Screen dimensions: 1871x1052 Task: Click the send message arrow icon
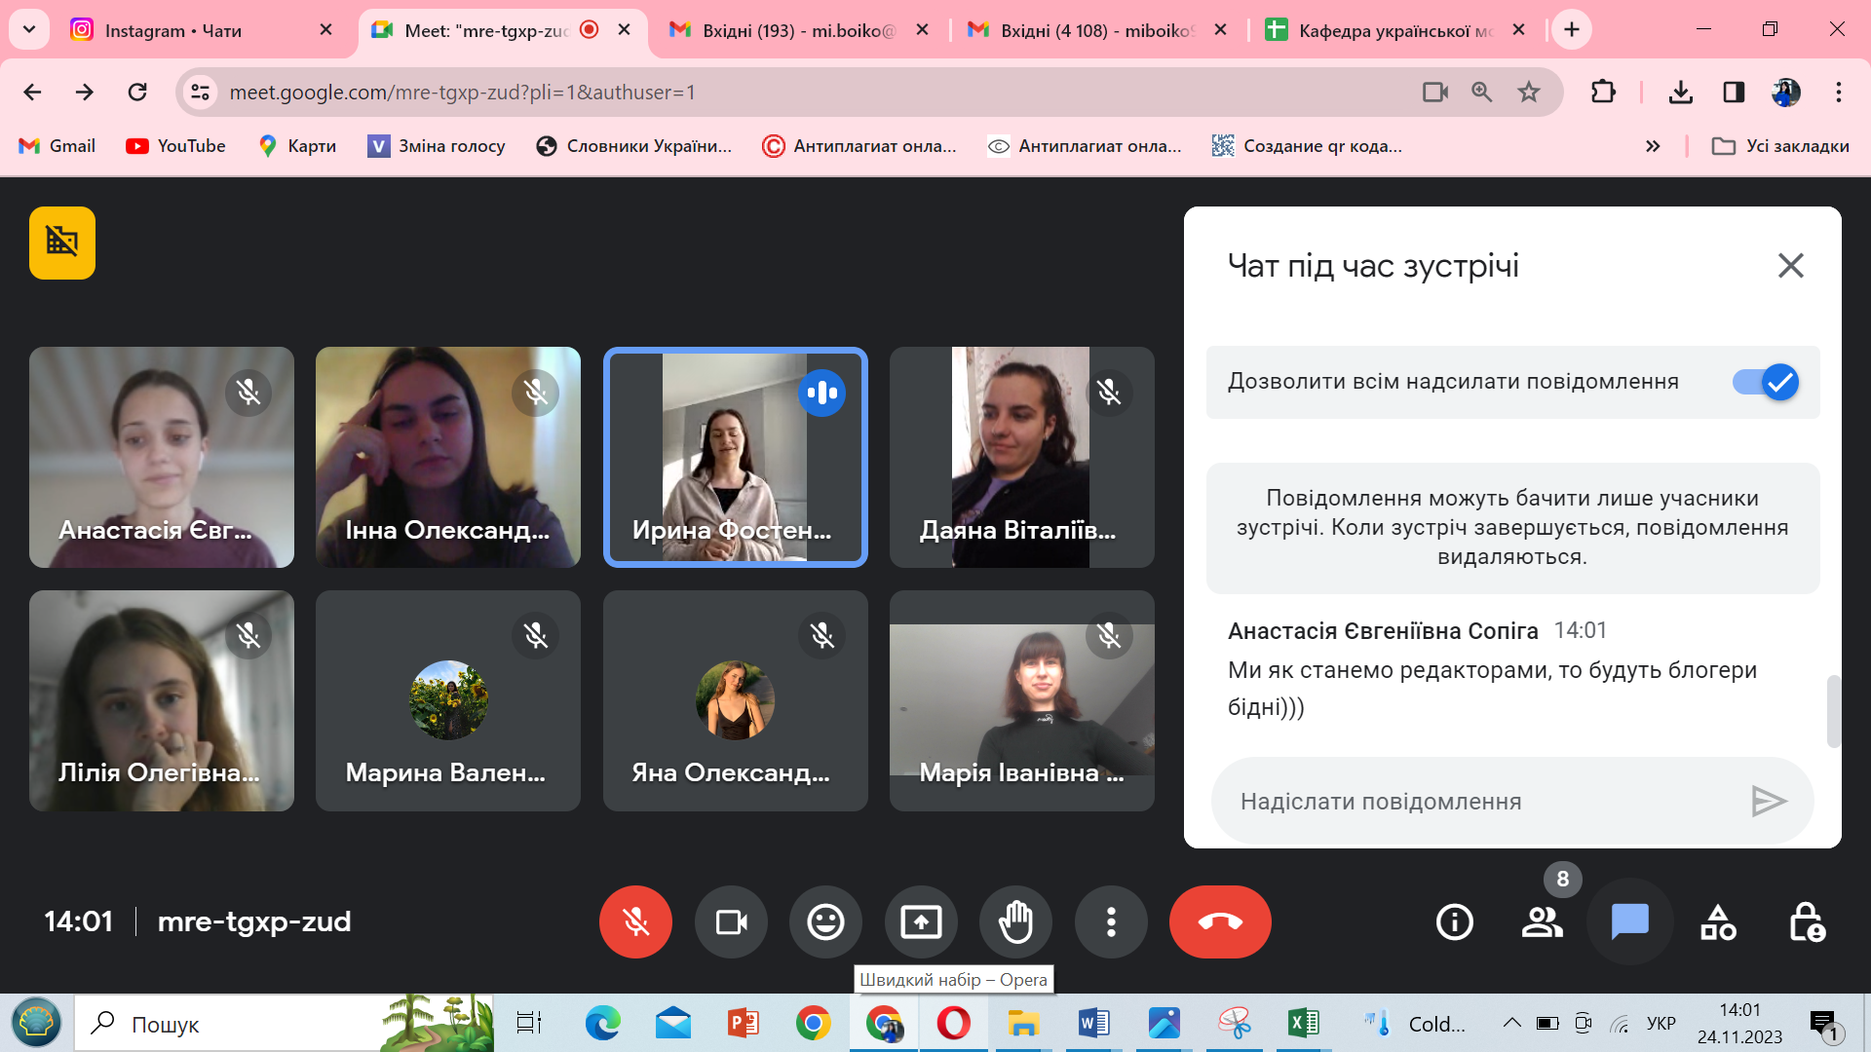1768,802
